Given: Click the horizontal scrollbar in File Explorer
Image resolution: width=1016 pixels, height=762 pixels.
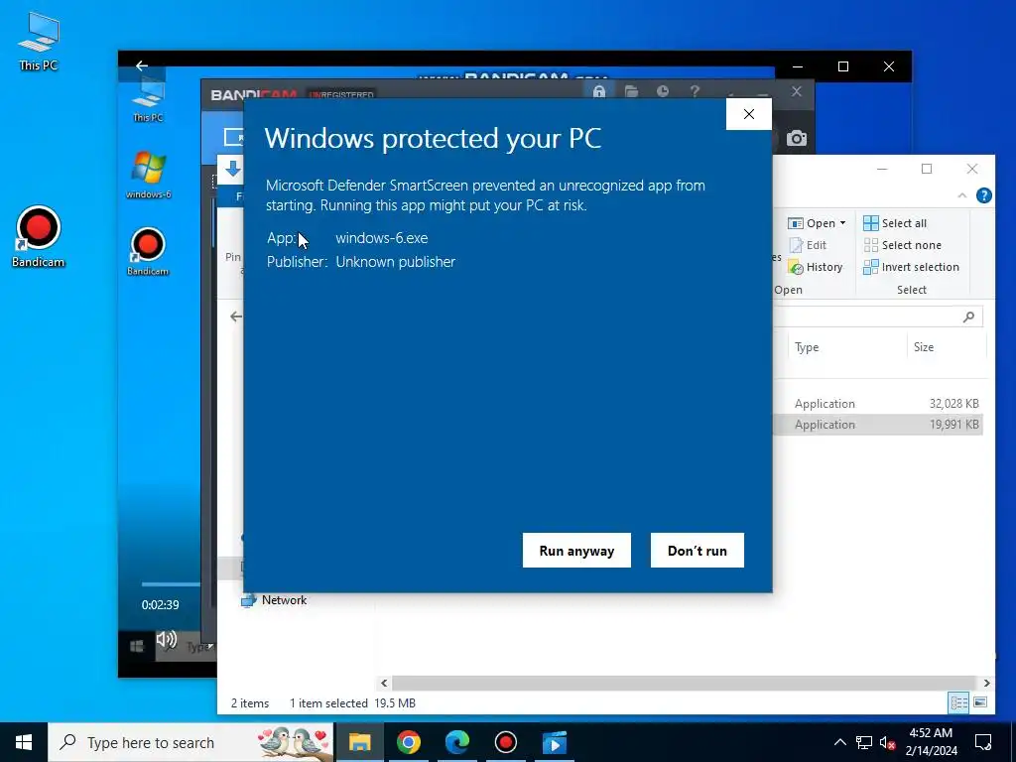Looking at the screenshot, I should click(x=684, y=683).
